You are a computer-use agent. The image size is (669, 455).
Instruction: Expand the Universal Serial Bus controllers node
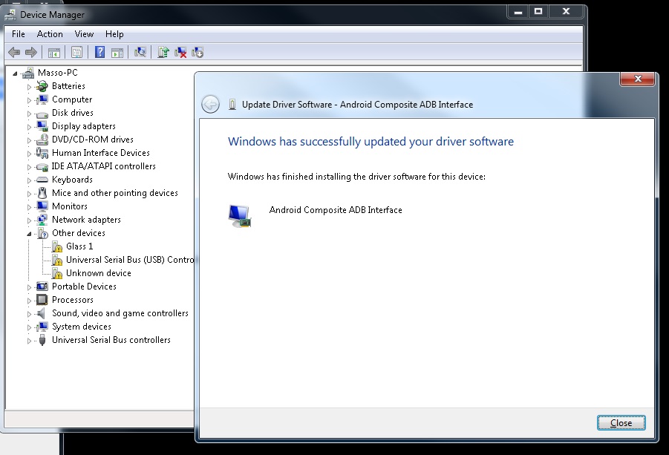29,340
